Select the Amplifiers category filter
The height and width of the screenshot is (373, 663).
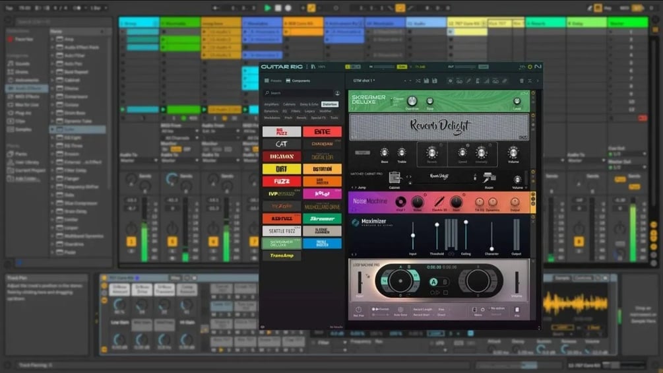tap(271, 104)
